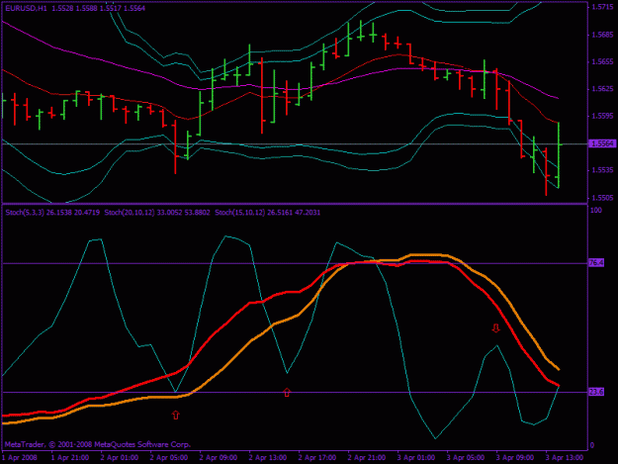Click the 1.5535 price axis label
Viewport: 618px width, 464px height.
pos(602,170)
